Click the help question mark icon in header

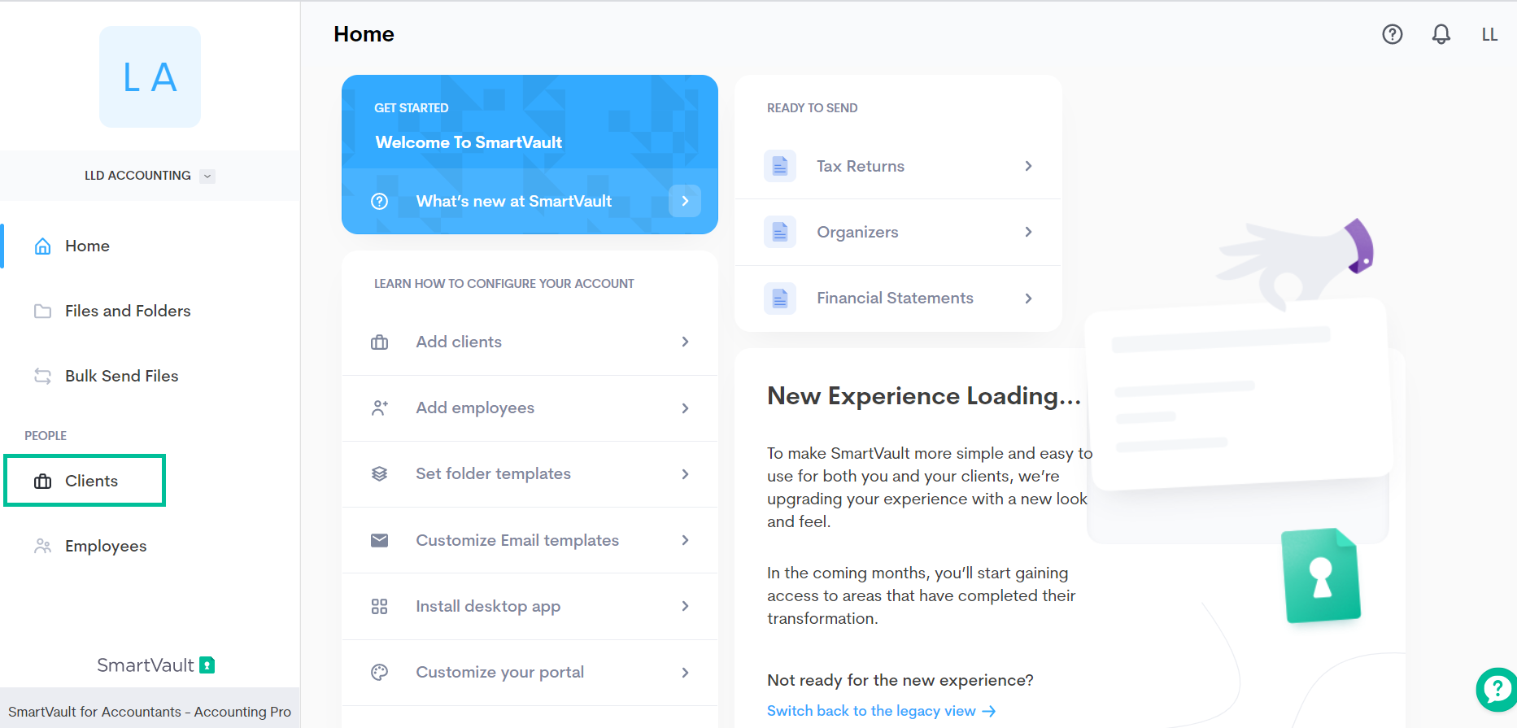[x=1392, y=34]
